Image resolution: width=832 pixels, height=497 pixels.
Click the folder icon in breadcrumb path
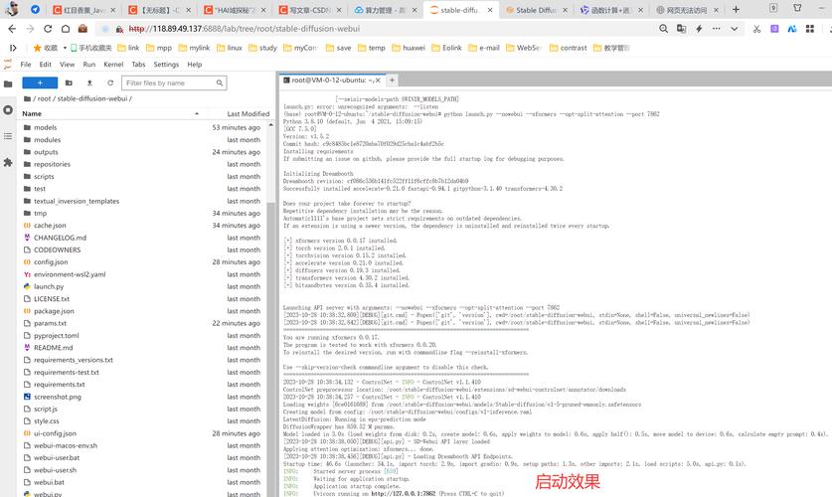click(27, 98)
